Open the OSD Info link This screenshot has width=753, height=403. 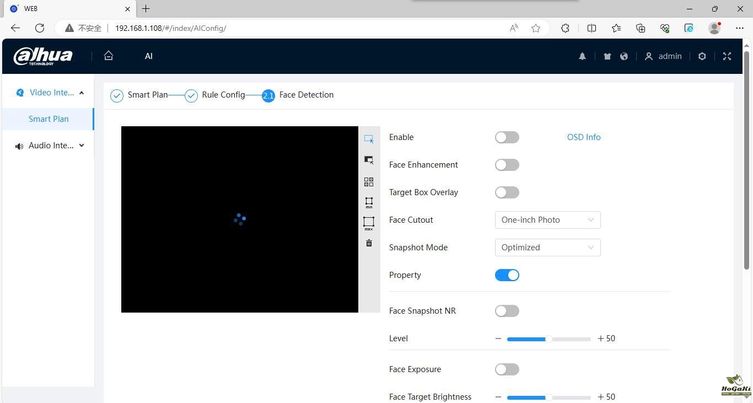point(584,137)
